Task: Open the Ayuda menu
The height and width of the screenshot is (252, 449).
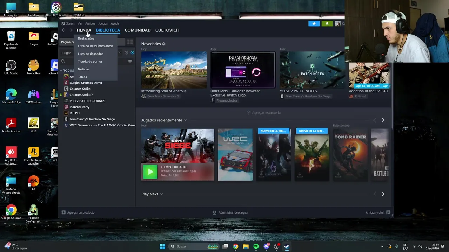Action: pyautogui.click(x=115, y=23)
